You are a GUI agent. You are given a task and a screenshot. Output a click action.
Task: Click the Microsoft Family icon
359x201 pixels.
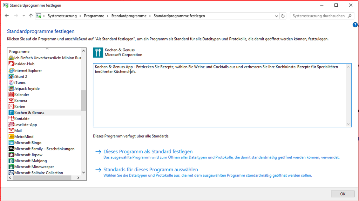coord(11,149)
